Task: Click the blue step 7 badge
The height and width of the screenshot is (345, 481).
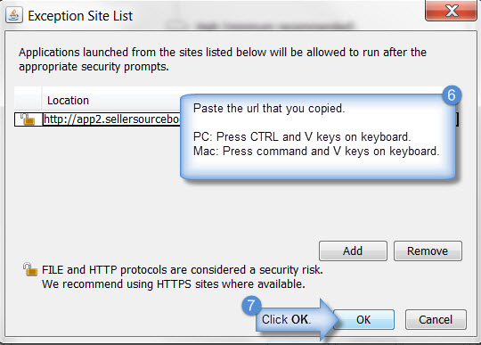Action: tap(251, 306)
